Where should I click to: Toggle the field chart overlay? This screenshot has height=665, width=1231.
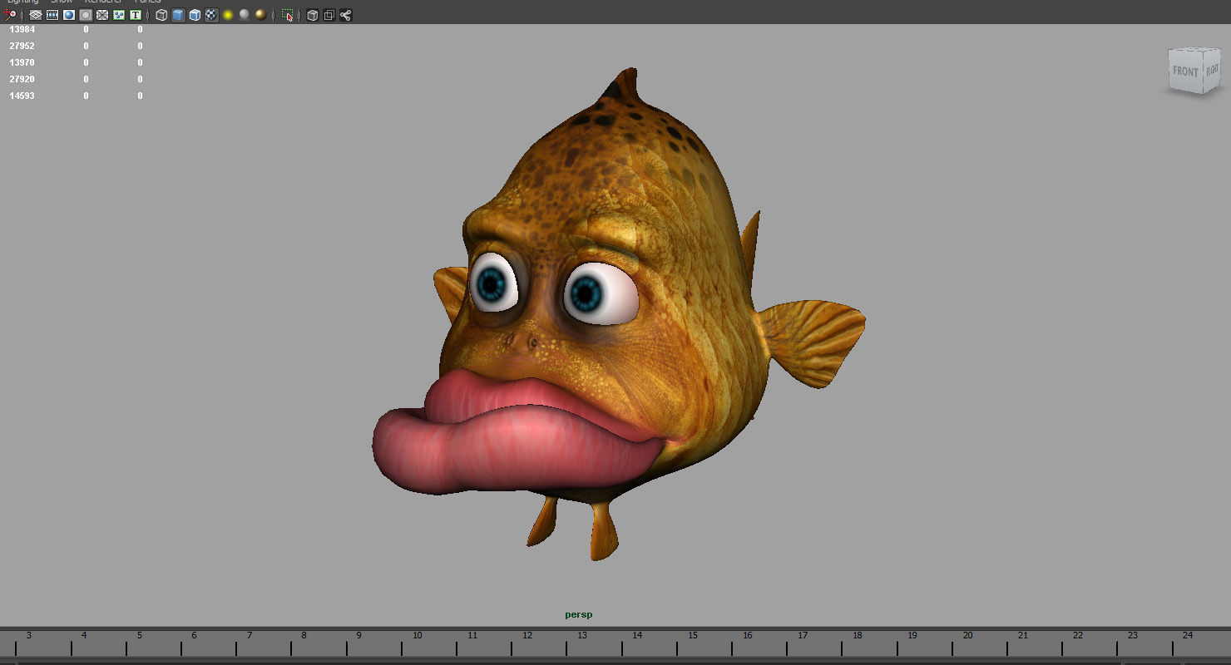pos(102,15)
